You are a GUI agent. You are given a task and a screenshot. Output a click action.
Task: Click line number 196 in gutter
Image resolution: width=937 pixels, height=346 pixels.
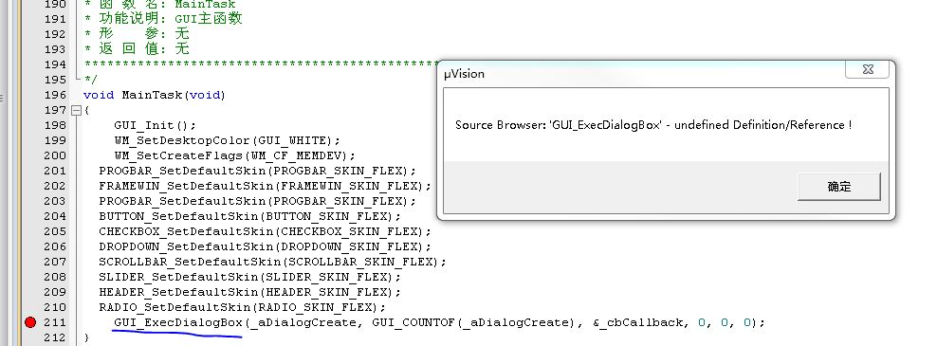coord(55,95)
